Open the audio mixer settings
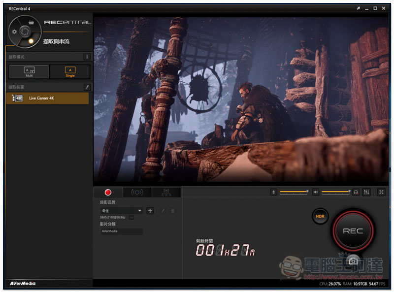 pos(366,192)
